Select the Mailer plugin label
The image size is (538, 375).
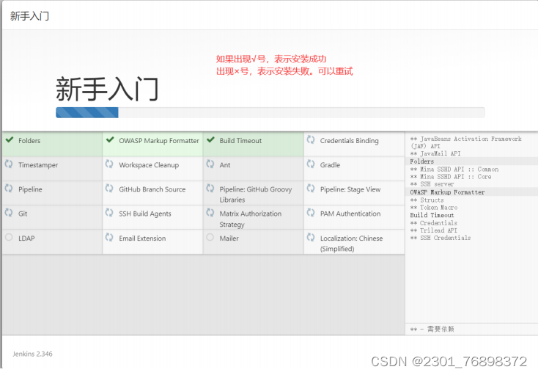coord(229,239)
